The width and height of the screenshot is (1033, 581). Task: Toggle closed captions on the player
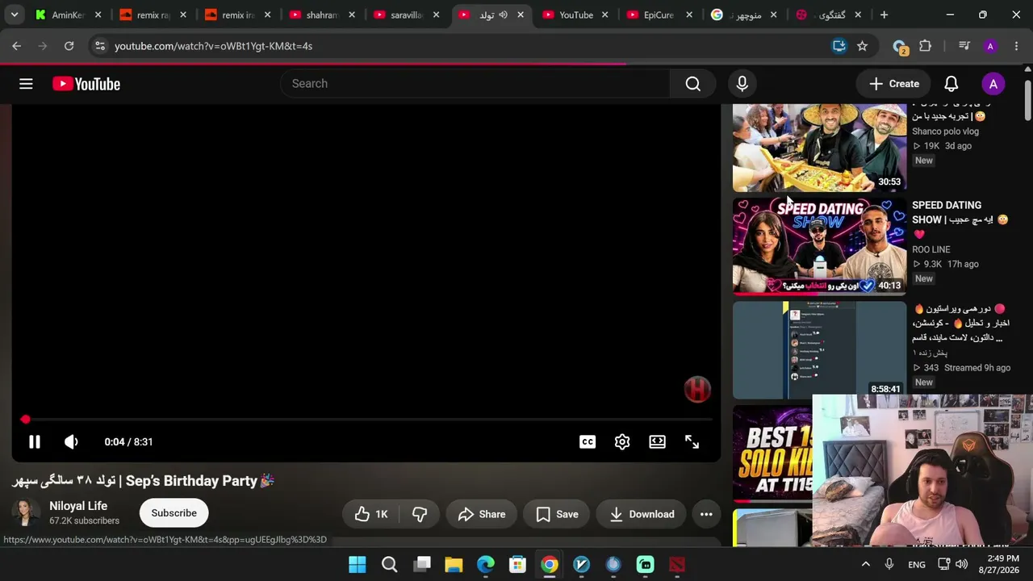[588, 441]
